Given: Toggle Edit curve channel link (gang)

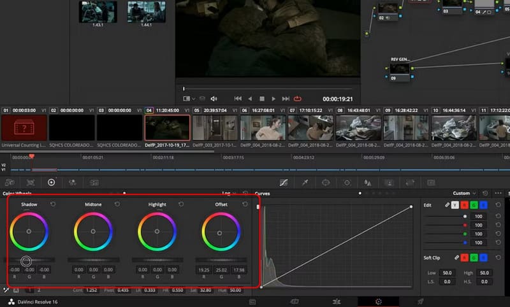Looking at the screenshot, I should point(448,205).
